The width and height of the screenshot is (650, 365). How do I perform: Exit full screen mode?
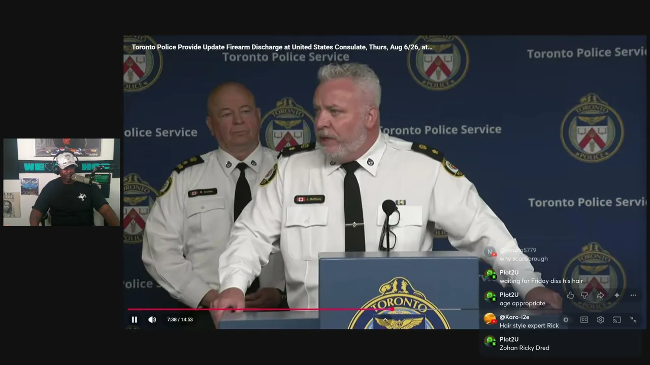point(633,320)
